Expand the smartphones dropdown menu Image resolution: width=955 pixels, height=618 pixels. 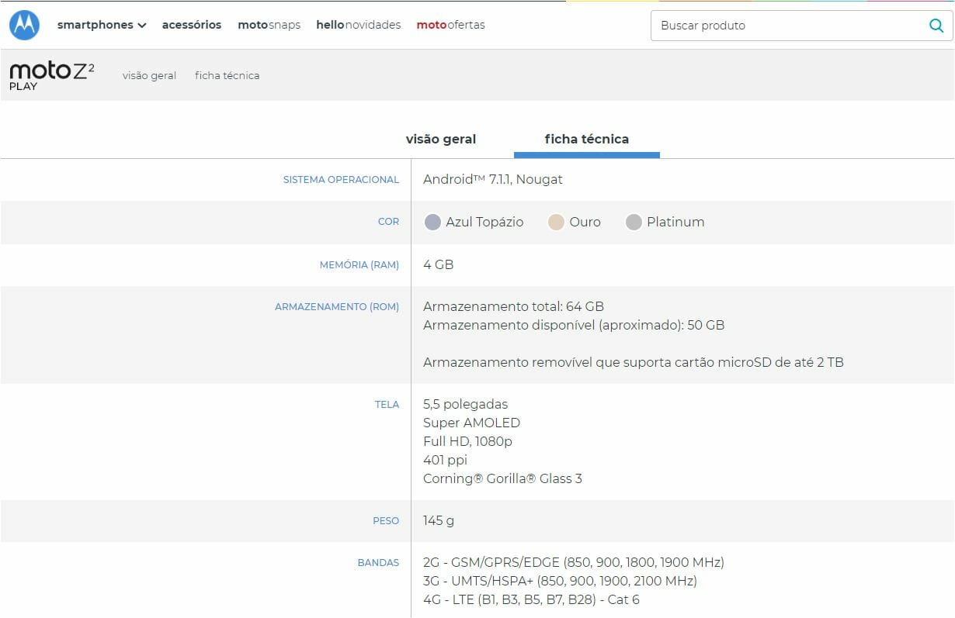(102, 25)
